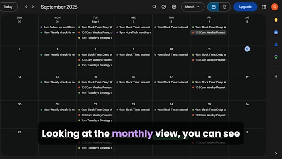Open 9am Follow-up and Client event on Aug 31
Screen dimensions: 282x159
57,27
